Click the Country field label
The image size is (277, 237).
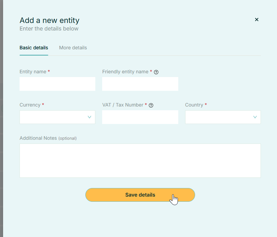click(x=194, y=105)
